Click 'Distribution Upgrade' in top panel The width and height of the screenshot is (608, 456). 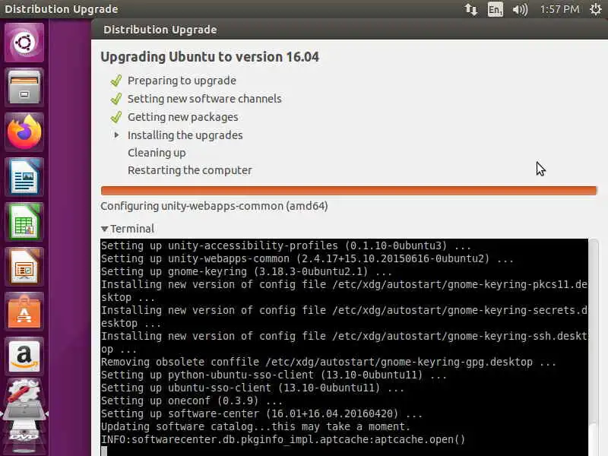point(62,9)
